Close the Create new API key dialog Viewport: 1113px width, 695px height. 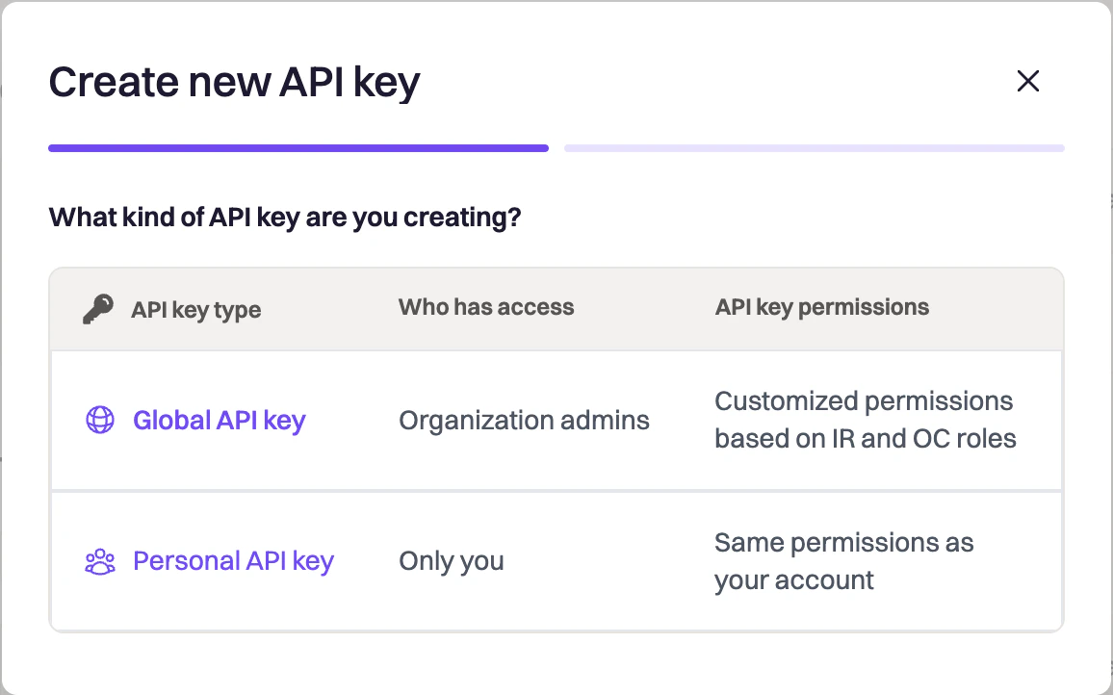coord(1028,82)
